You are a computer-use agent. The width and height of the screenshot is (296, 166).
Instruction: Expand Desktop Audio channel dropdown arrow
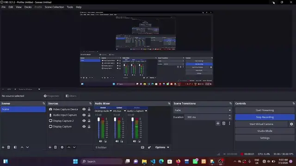click(111, 111)
